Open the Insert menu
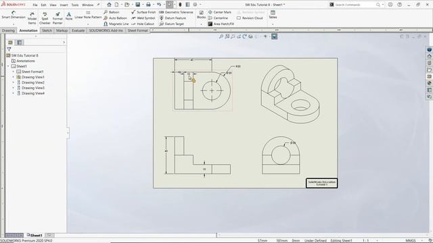433x243 pixels. coord(64,5)
